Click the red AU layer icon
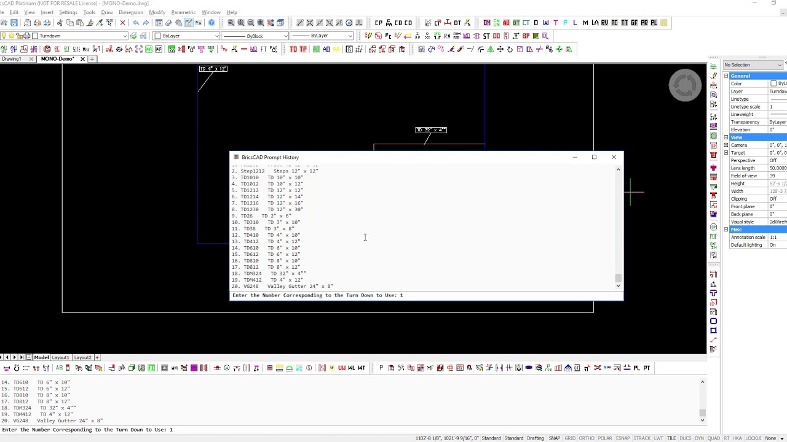This screenshot has height=442, width=787. click(x=506, y=23)
